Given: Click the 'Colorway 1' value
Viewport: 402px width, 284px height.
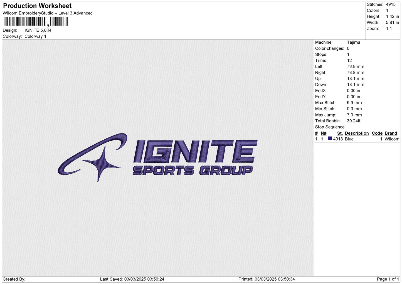Looking at the screenshot, I should point(36,36).
